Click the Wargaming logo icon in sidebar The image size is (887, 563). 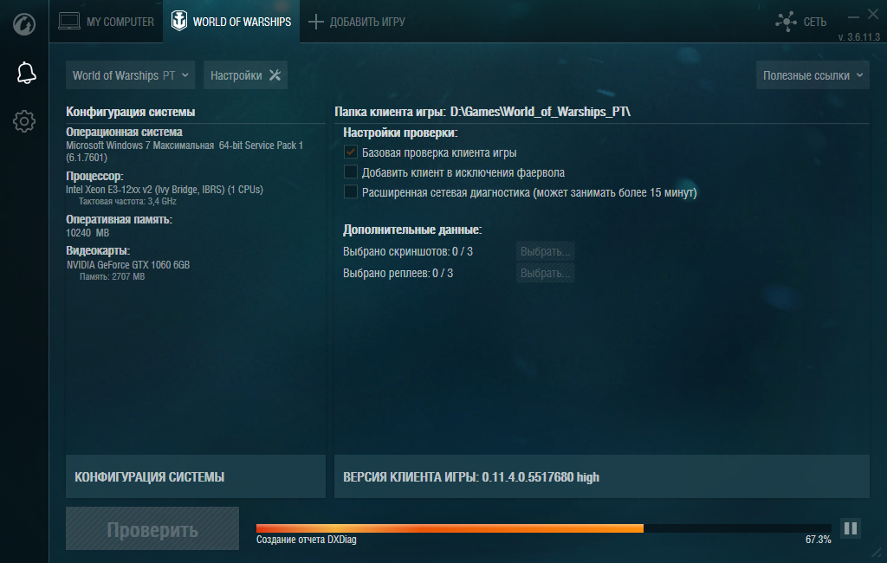(24, 24)
